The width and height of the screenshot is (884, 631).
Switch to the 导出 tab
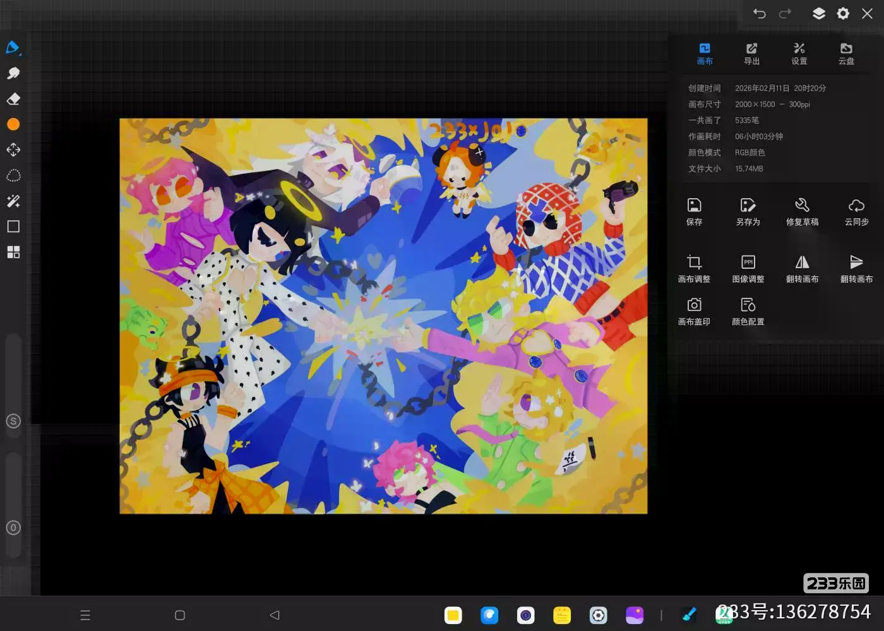[x=751, y=54]
